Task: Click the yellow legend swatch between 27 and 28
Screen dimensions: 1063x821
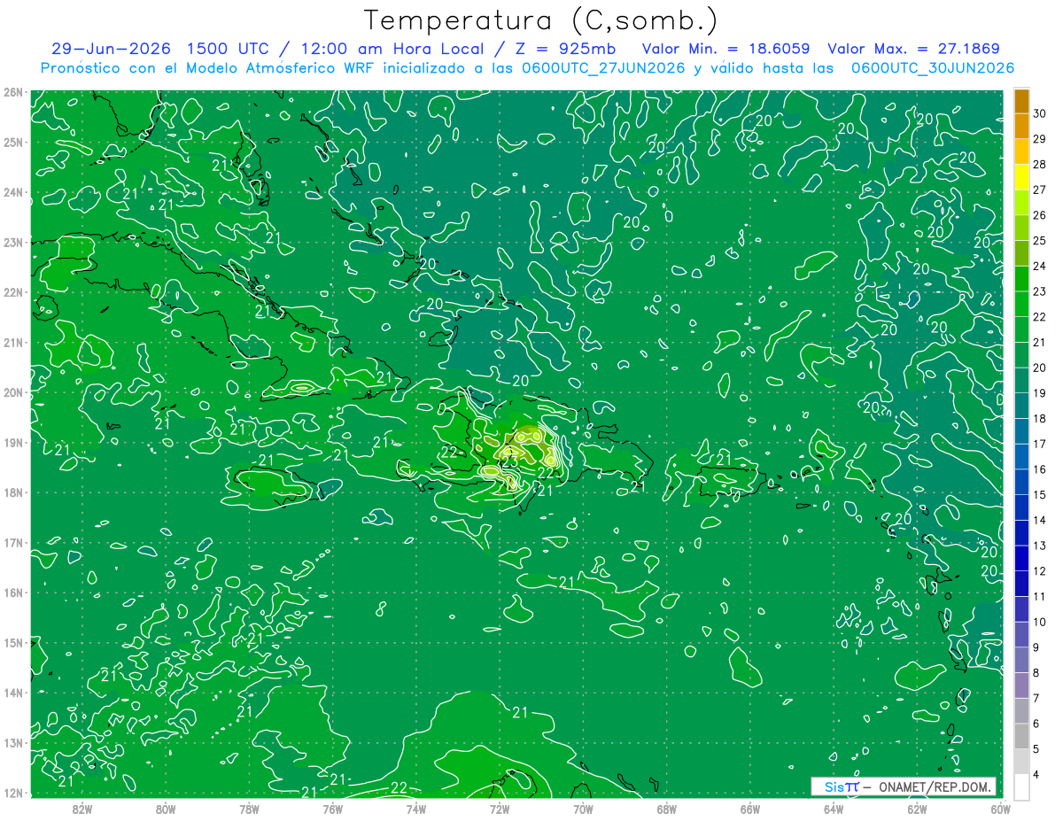Action: pos(1021,177)
